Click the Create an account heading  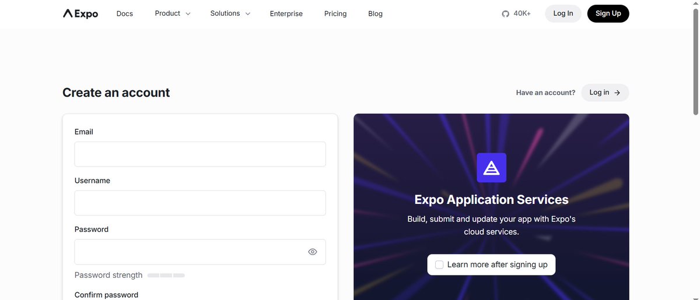tap(116, 93)
